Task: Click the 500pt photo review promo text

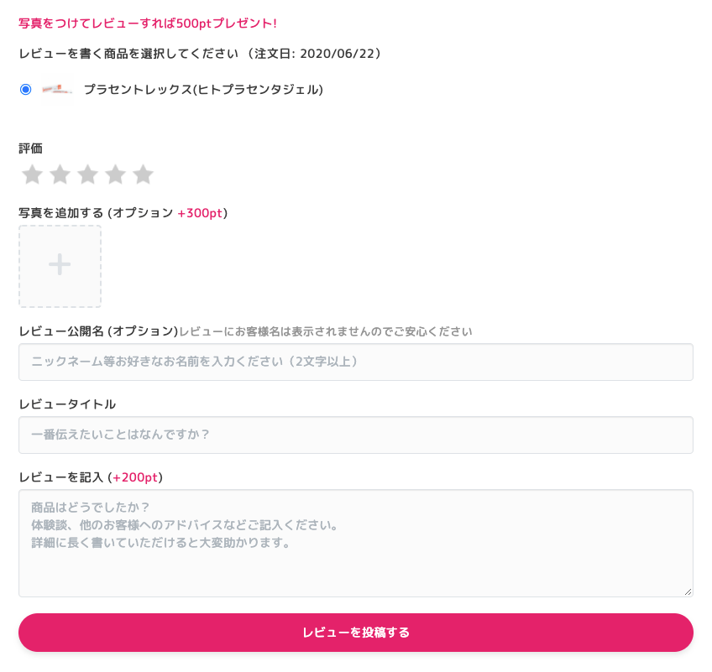Action: click(148, 23)
